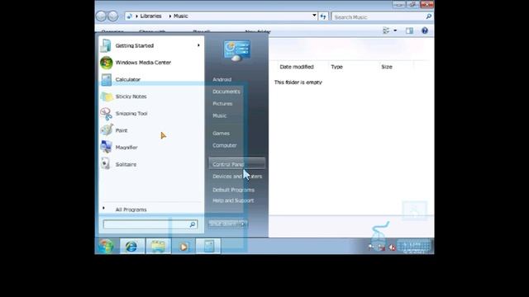Viewport: 529px width, 297px height.
Task: Click New folder in Explorer toolbar
Action: pos(258,32)
